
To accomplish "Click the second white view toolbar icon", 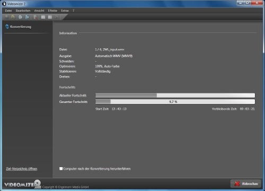I will tap(50, 17).
